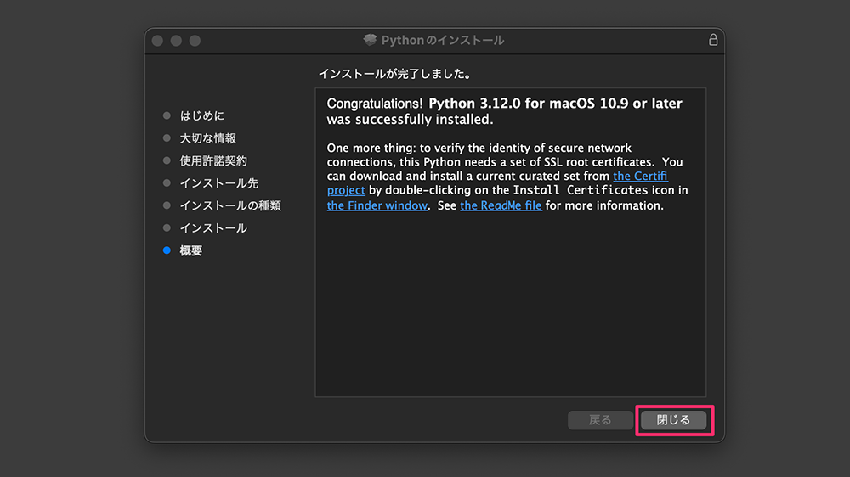This screenshot has height=477, width=850.
Task: Click the window close traffic-light button
Action: click(158, 41)
